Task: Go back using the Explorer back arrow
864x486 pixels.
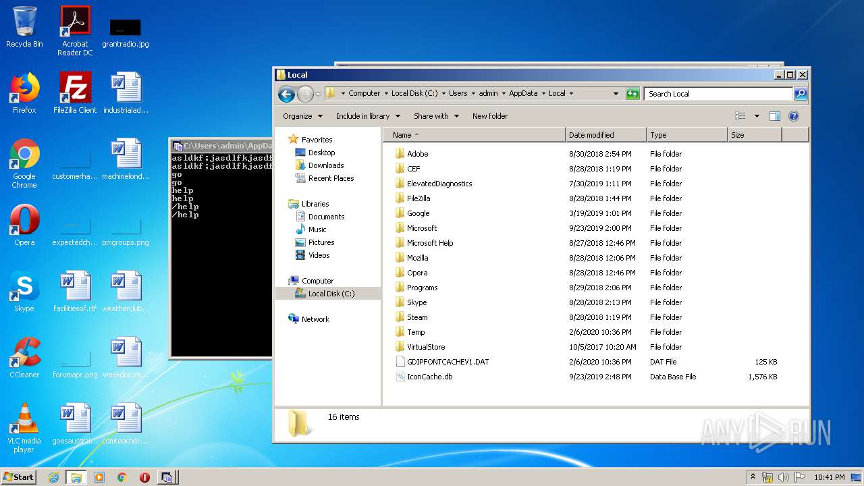Action: [286, 94]
